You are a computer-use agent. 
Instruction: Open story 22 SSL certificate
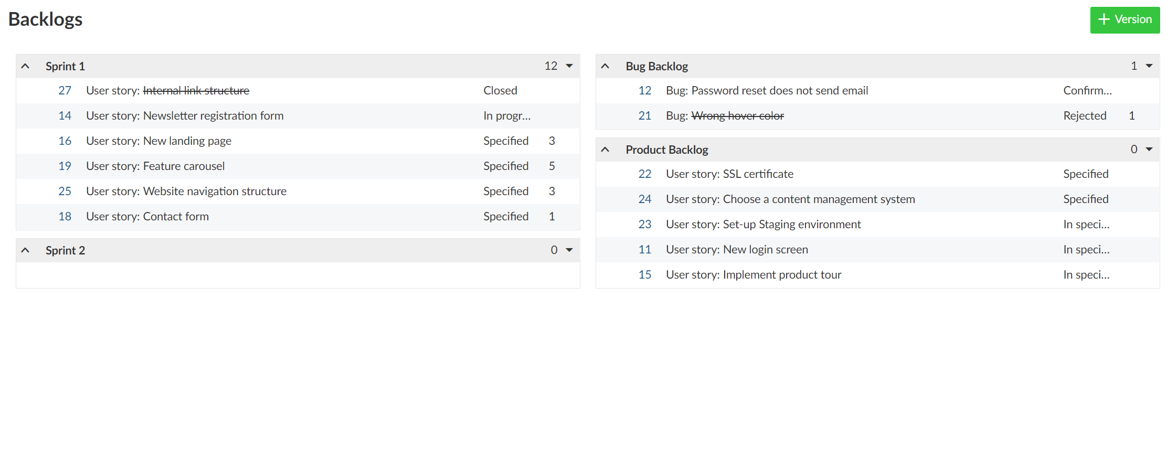coord(644,174)
